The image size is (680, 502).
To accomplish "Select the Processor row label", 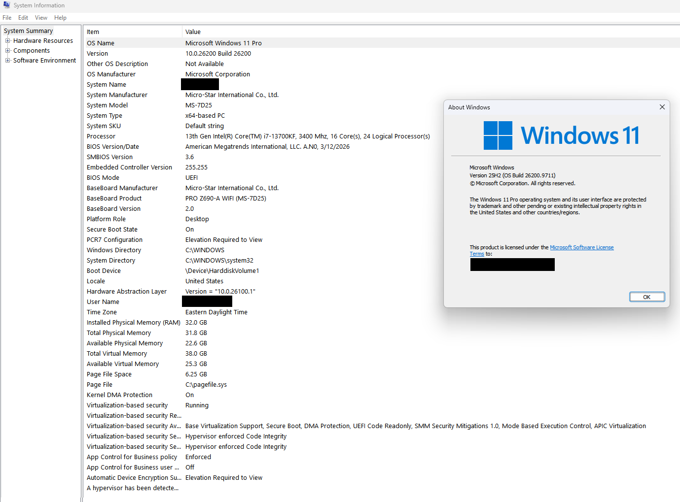I will tap(101, 136).
